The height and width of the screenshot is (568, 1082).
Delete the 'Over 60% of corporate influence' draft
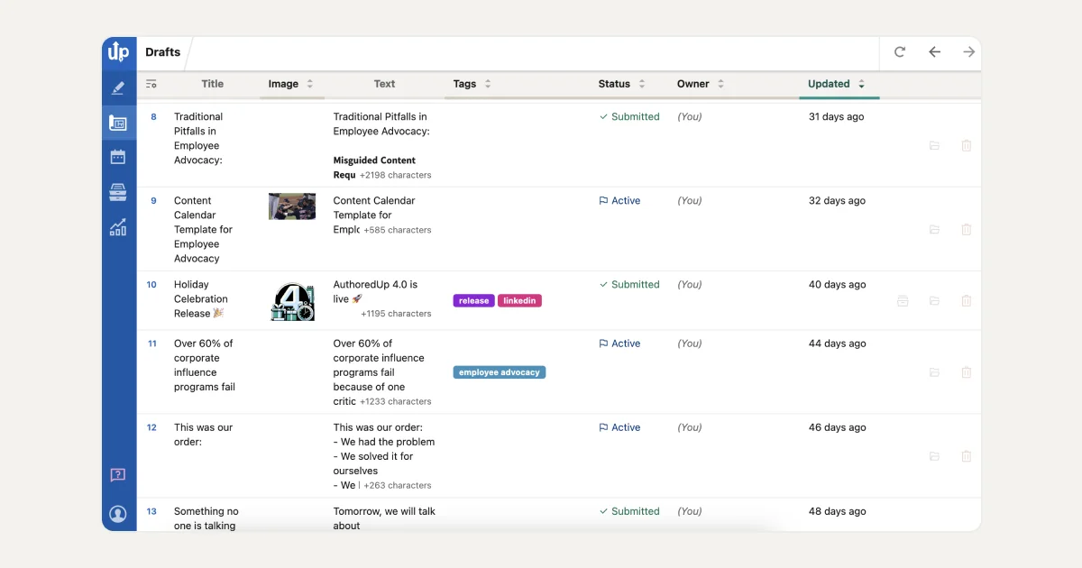pos(967,372)
